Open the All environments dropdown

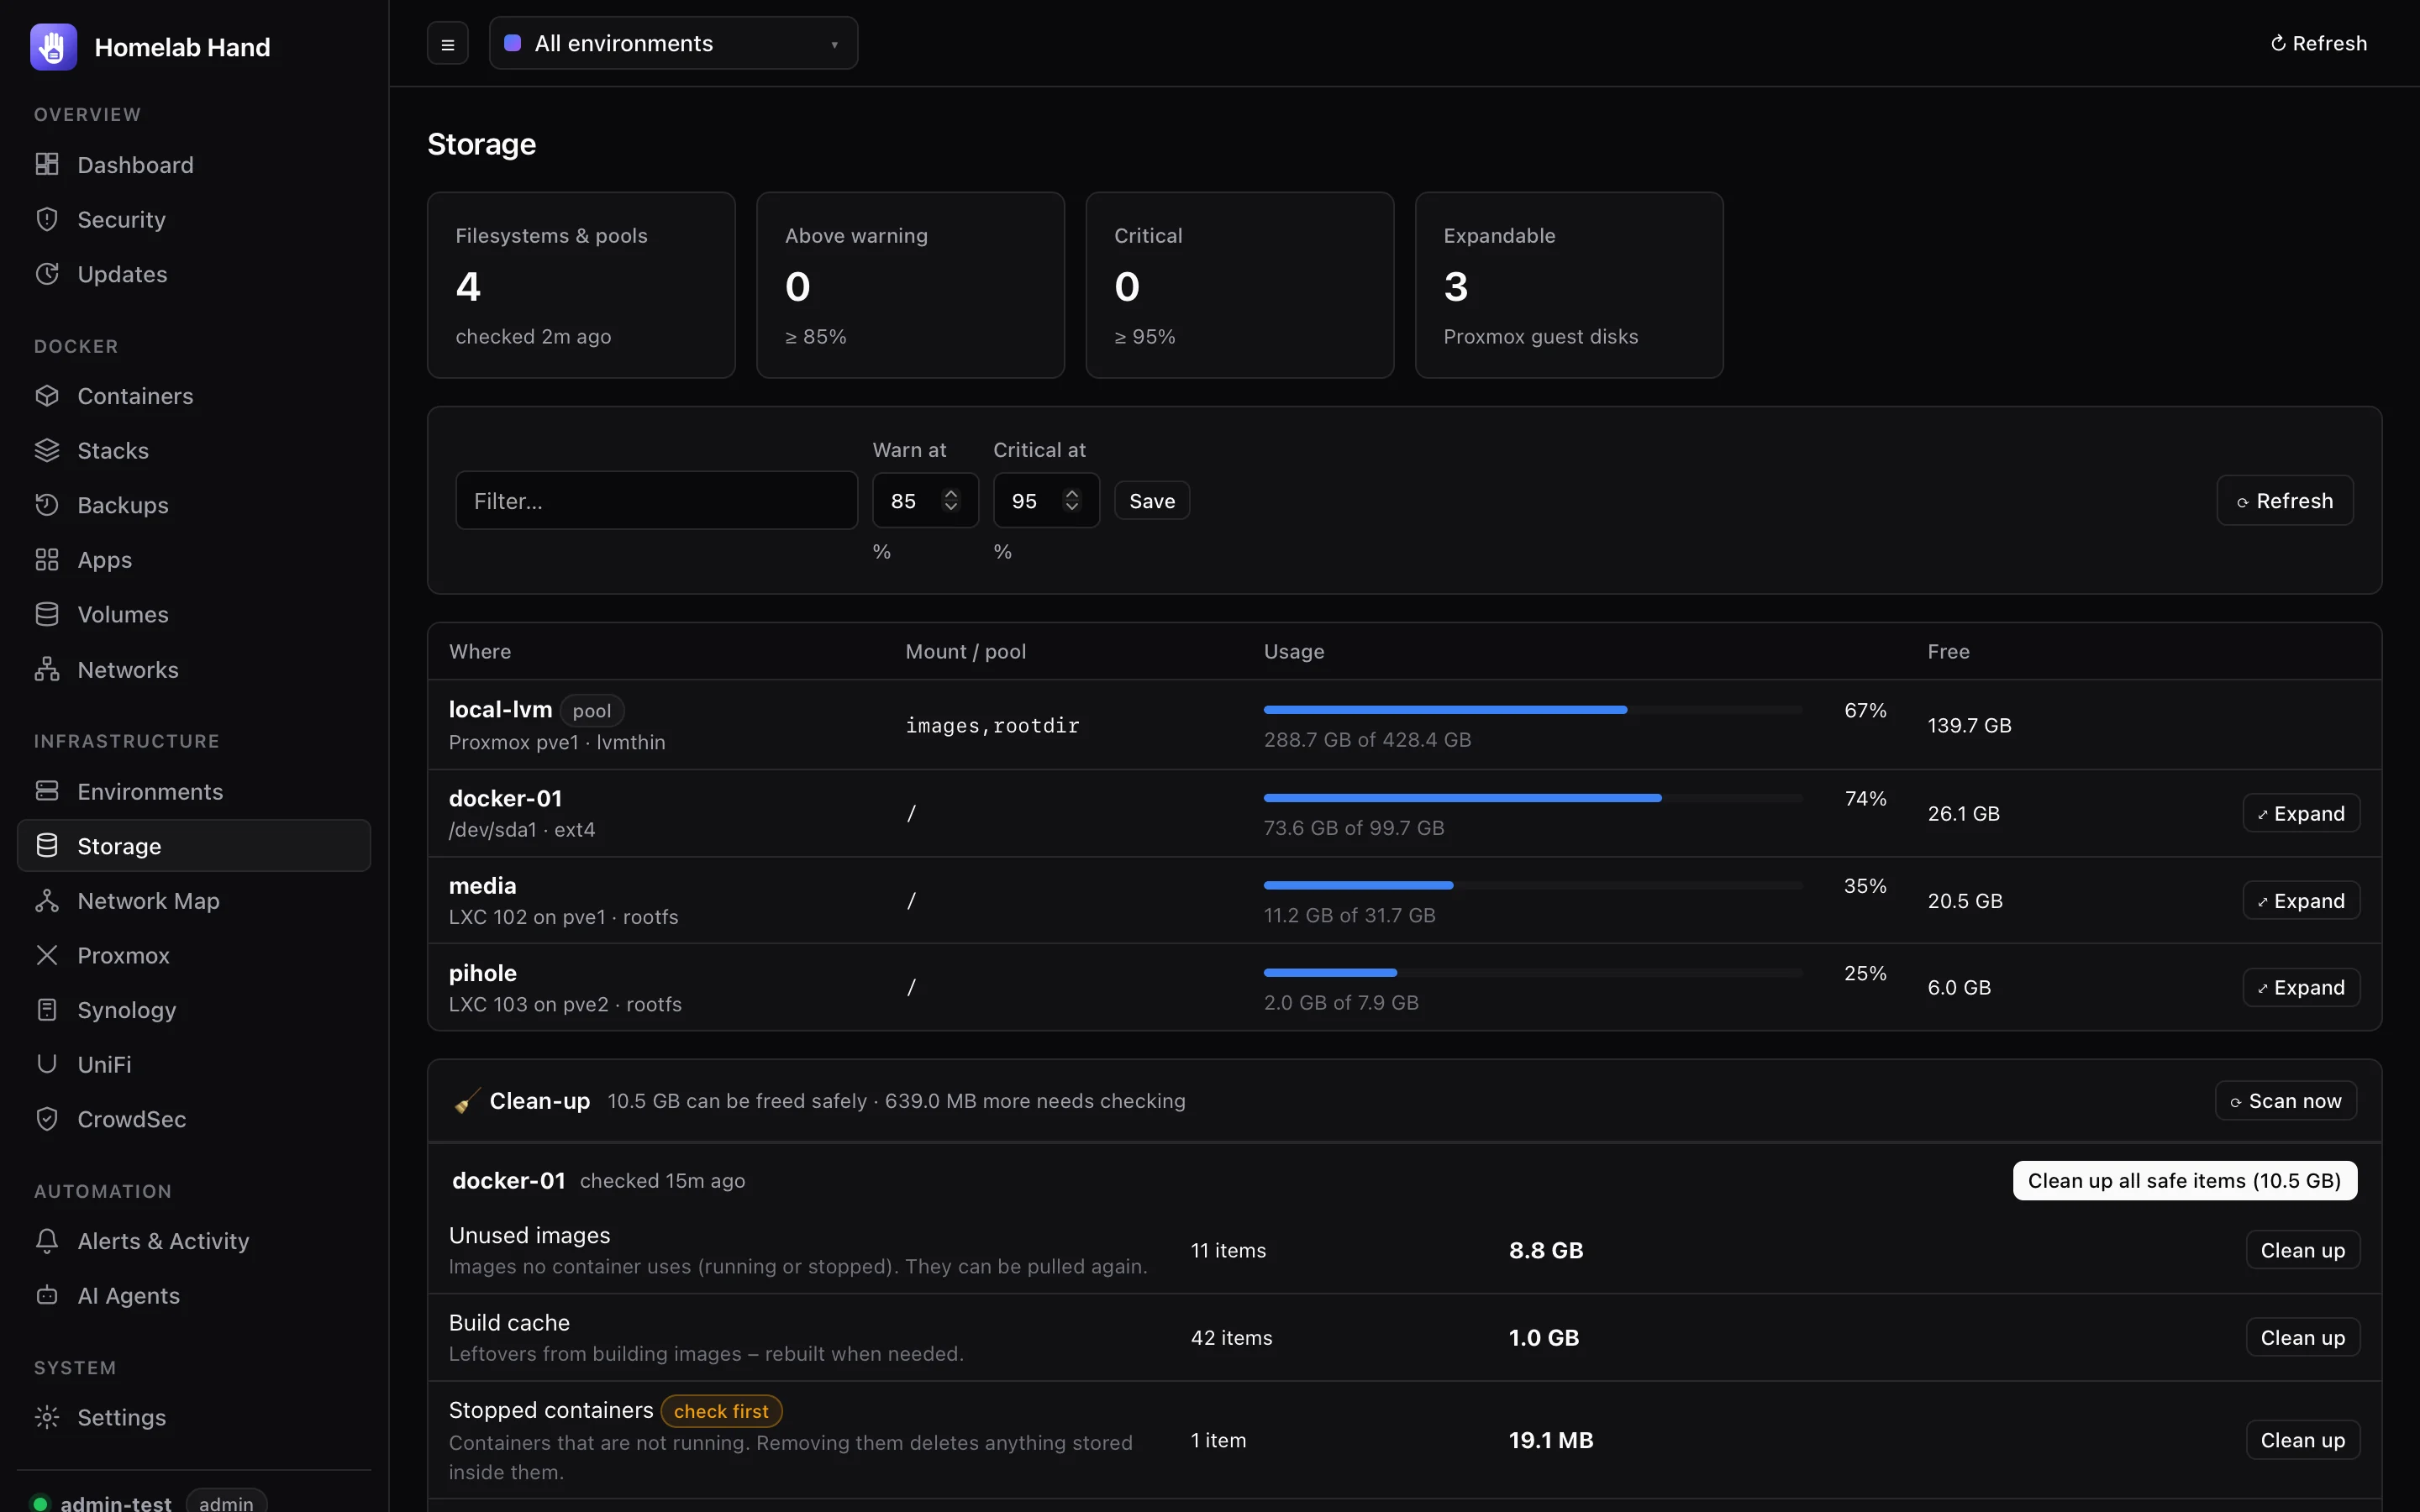[673, 43]
